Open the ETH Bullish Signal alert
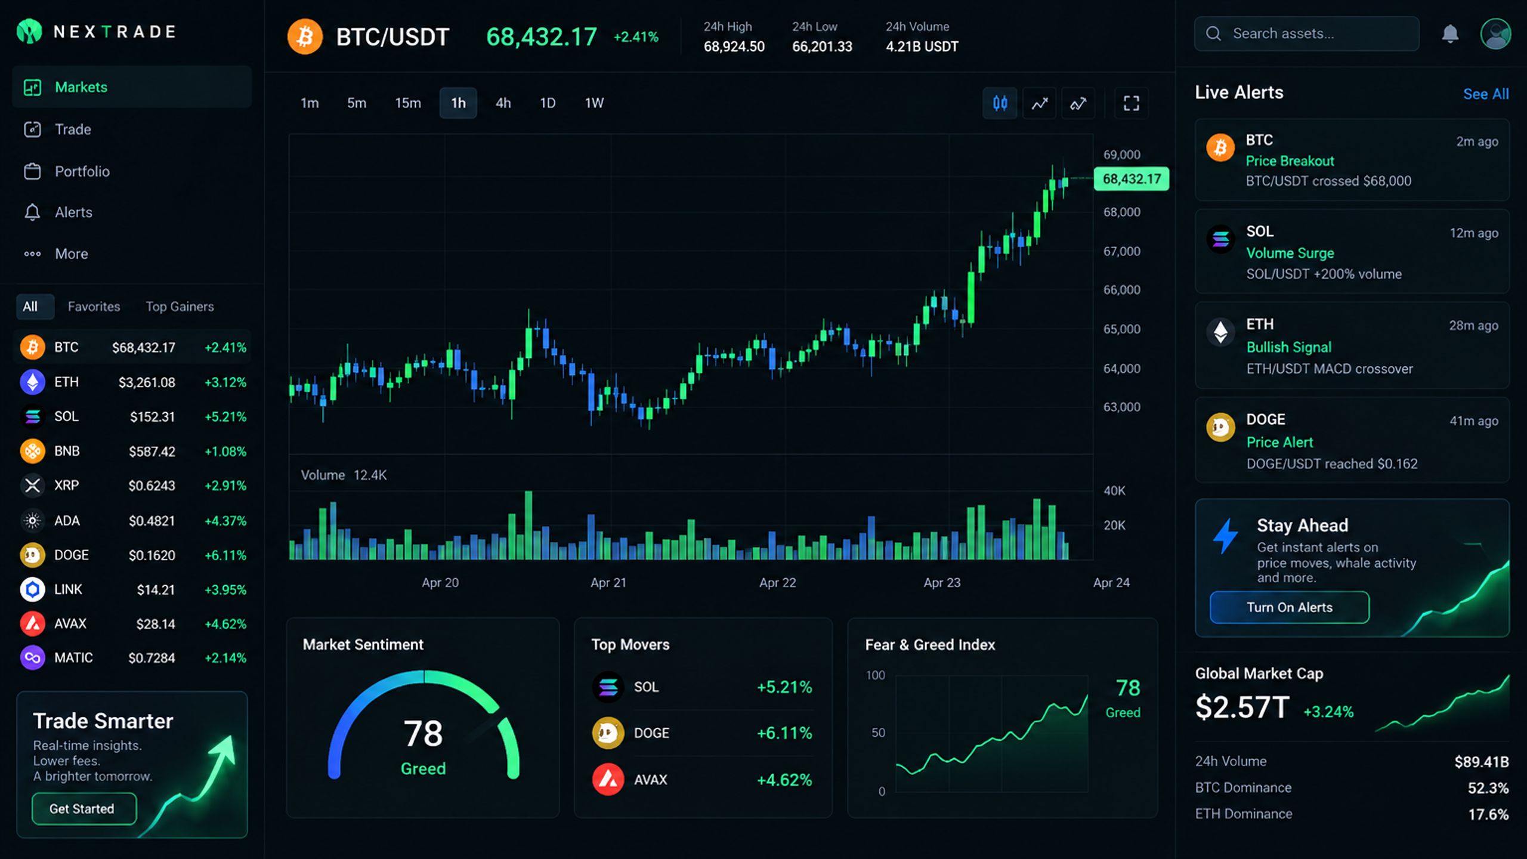Screen dimensions: 1527x859 (1352, 345)
